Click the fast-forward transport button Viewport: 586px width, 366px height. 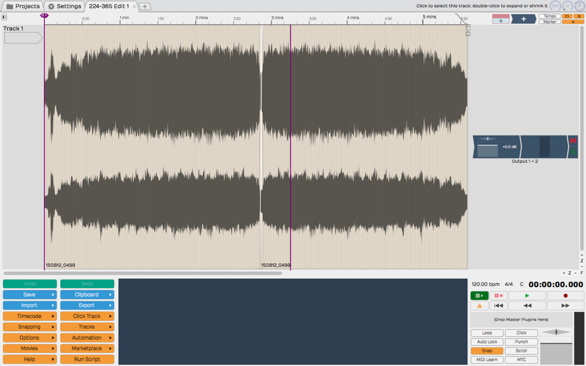[565, 305]
